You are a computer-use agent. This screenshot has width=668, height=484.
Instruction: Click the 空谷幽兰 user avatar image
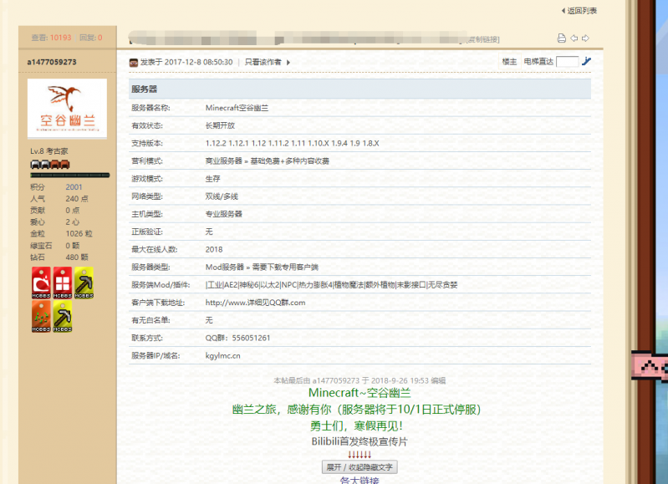point(67,109)
